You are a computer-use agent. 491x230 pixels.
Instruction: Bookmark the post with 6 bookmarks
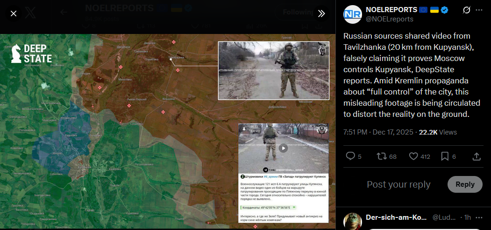pos(445,156)
